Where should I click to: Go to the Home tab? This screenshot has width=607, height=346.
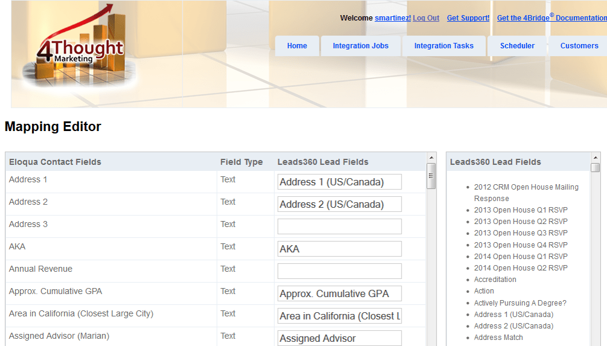pos(297,46)
